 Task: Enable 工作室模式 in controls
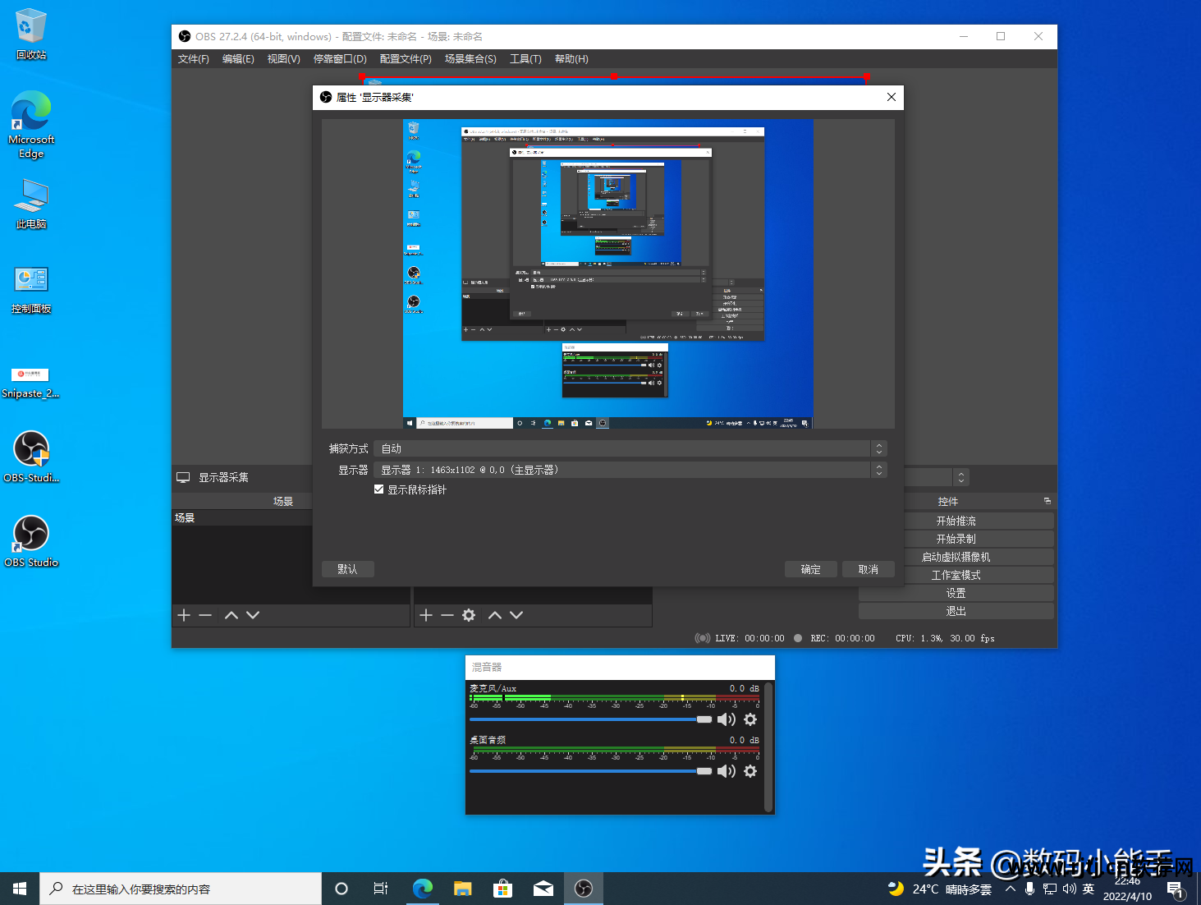point(956,575)
